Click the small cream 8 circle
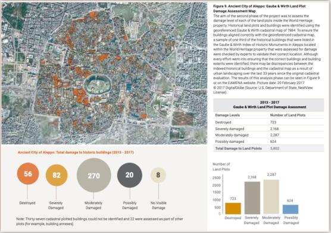Screen dimensions: 331x233 (x=158, y=175)
